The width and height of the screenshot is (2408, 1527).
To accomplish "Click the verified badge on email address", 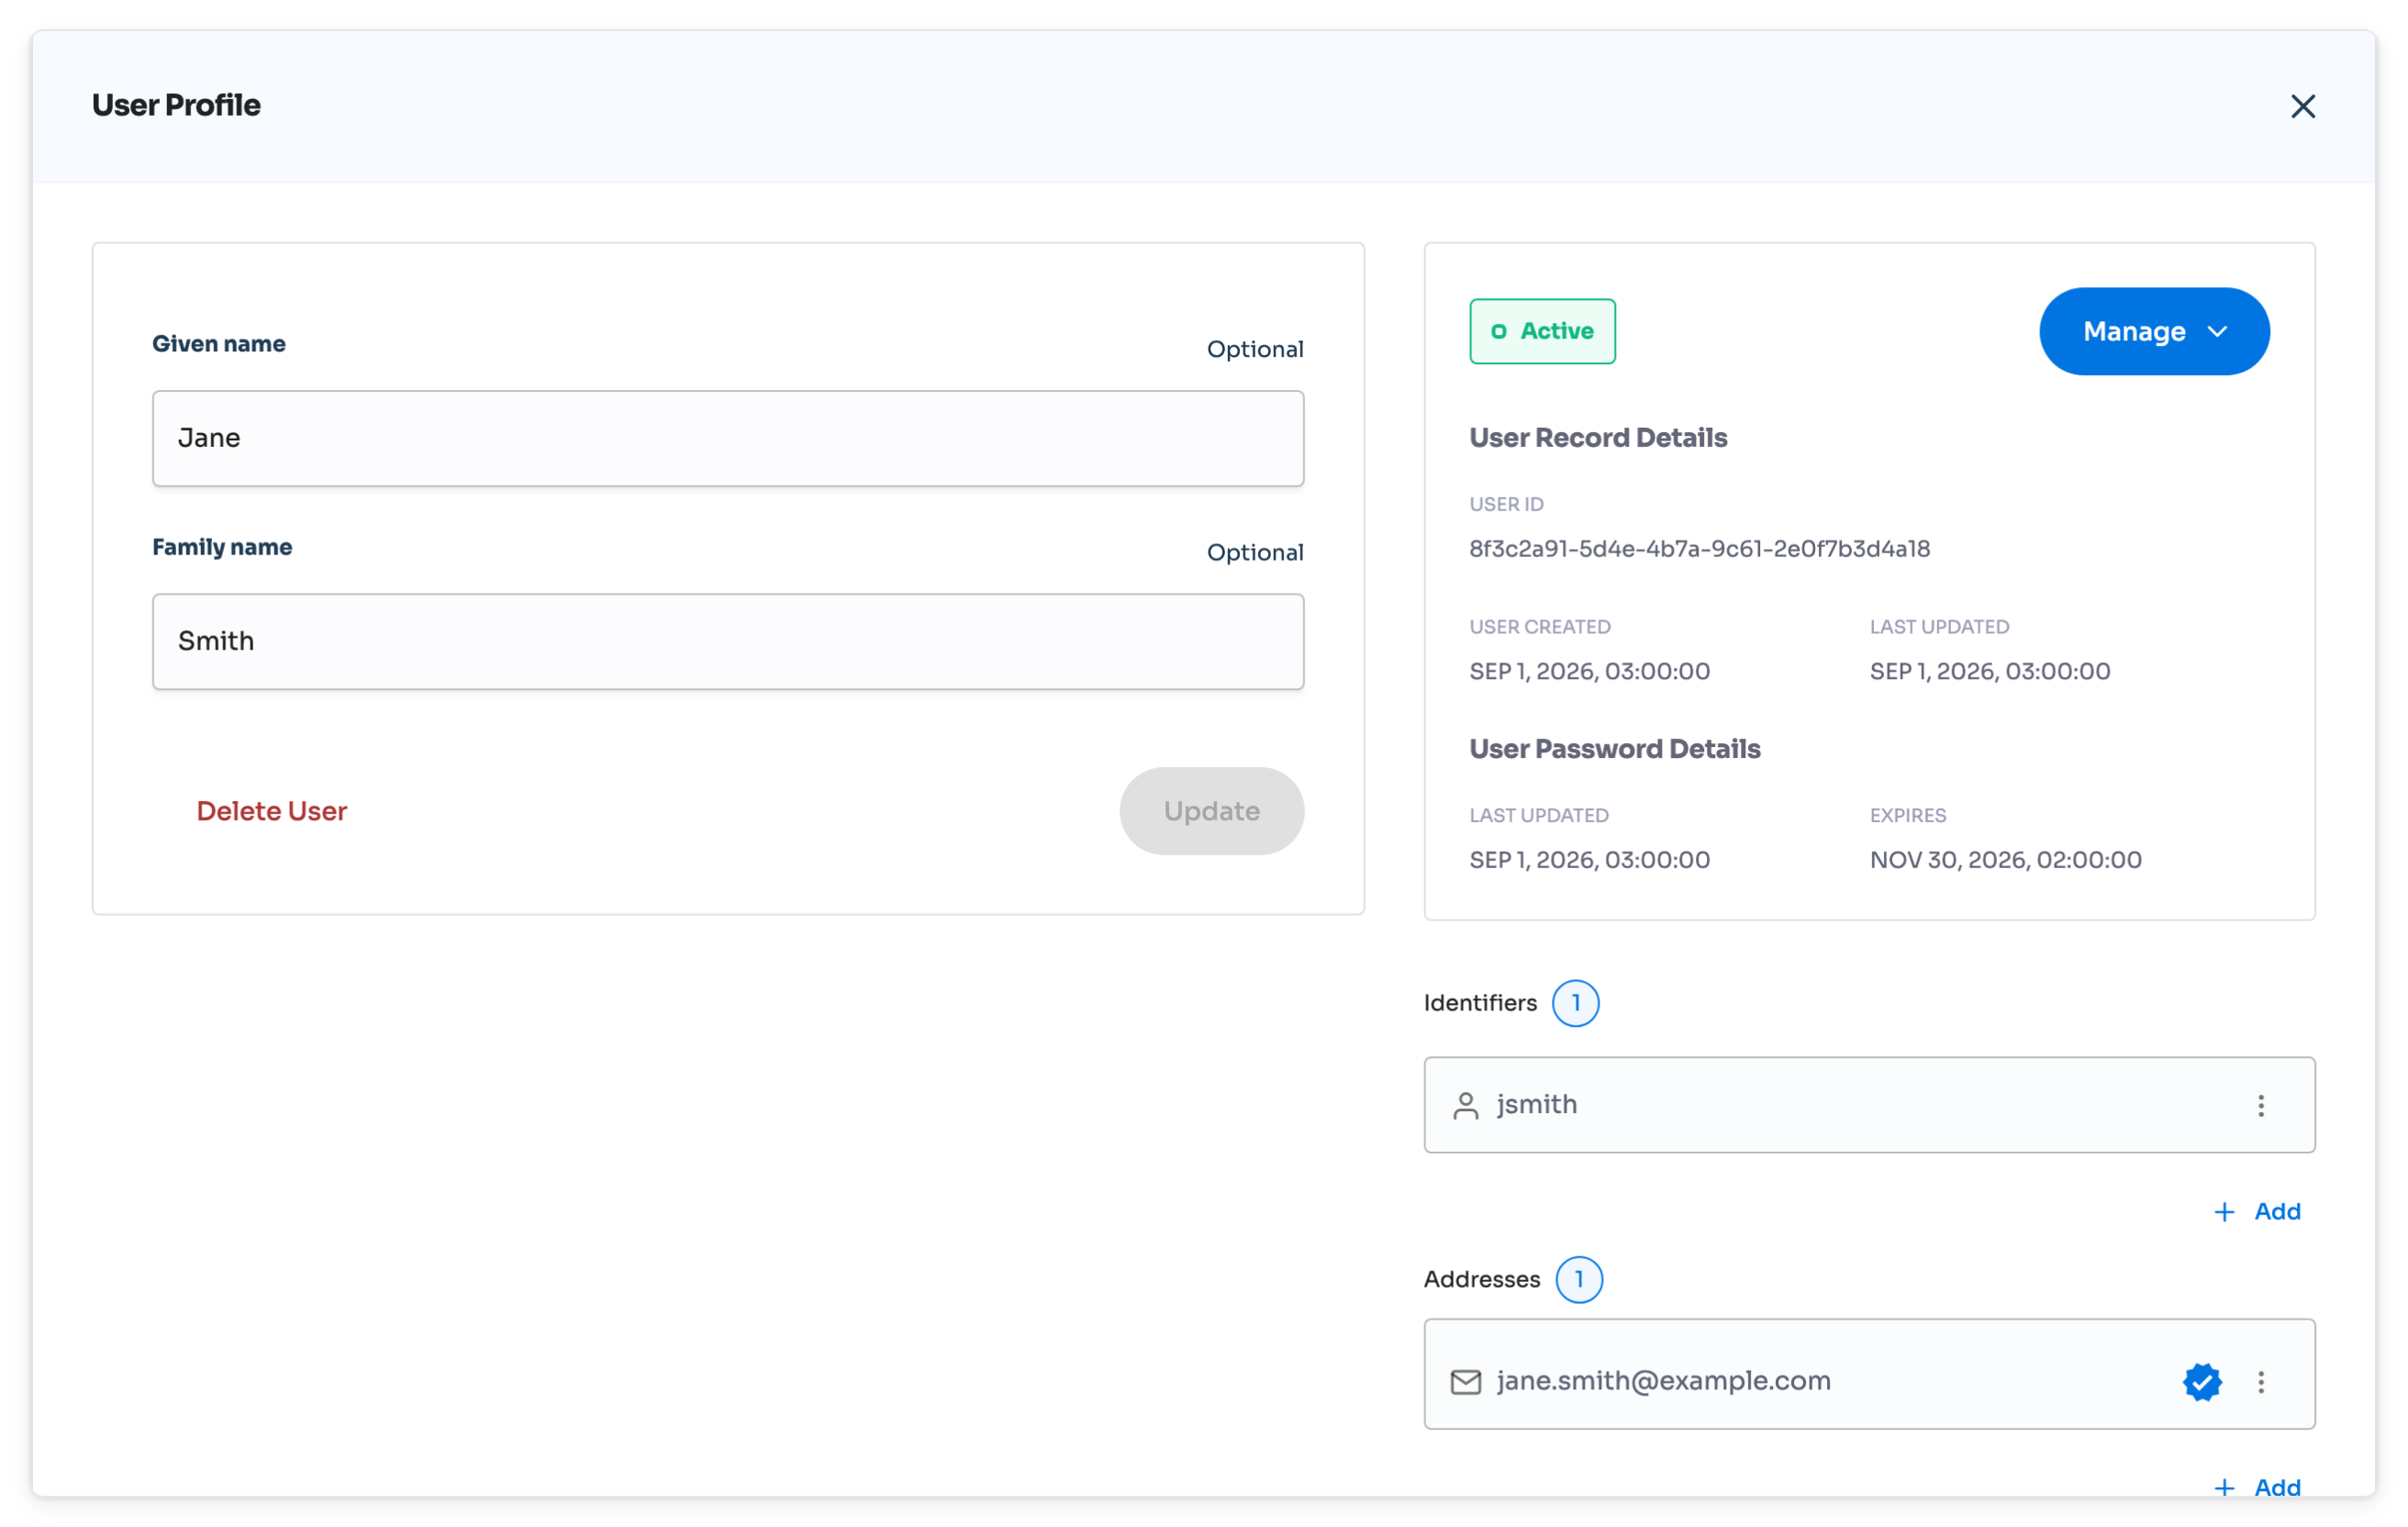I will [2201, 1381].
